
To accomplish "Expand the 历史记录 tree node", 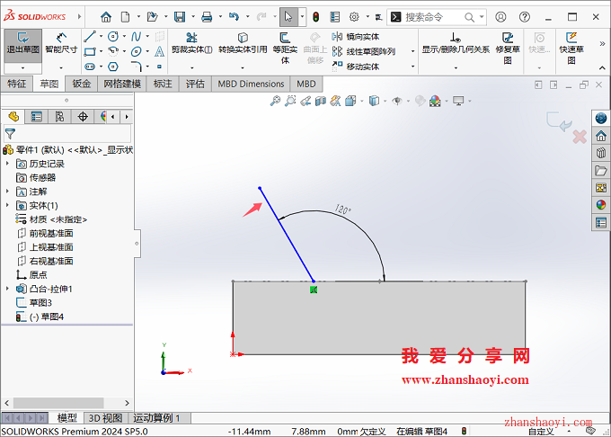I will (8, 164).
